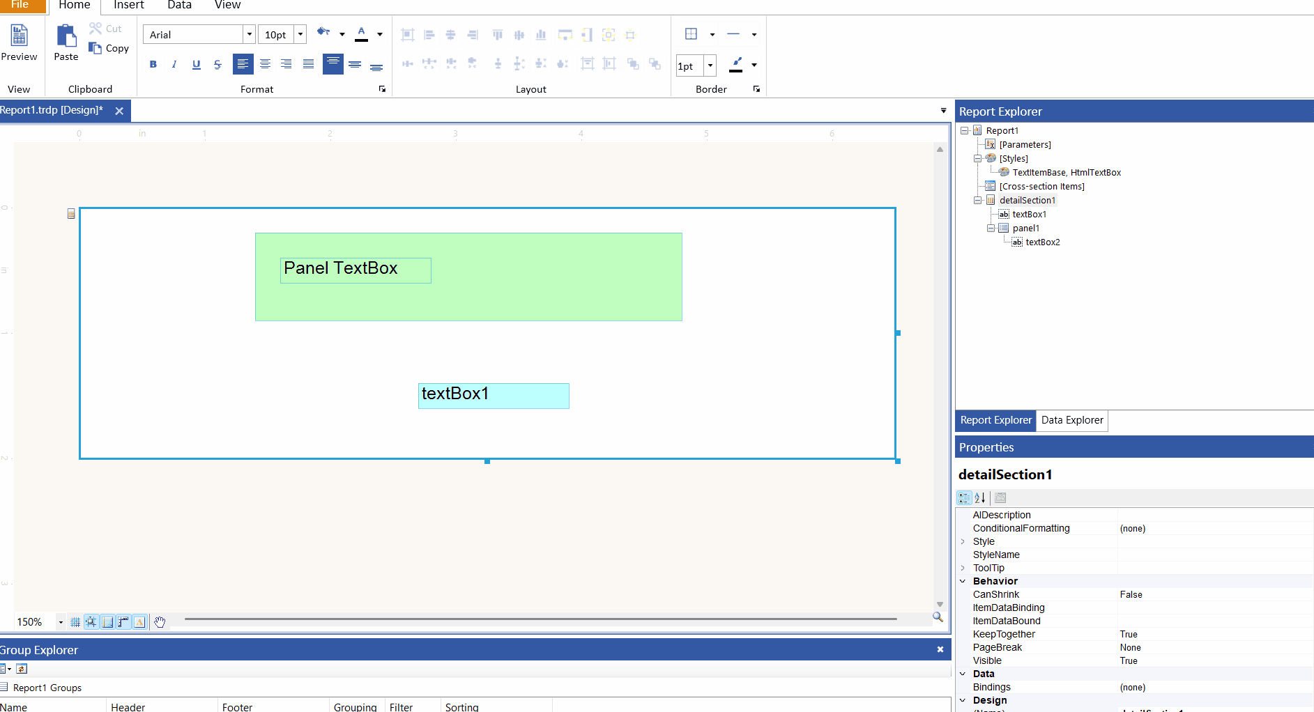
Task: Select textBox2 in Report Explorer
Action: click(1042, 242)
